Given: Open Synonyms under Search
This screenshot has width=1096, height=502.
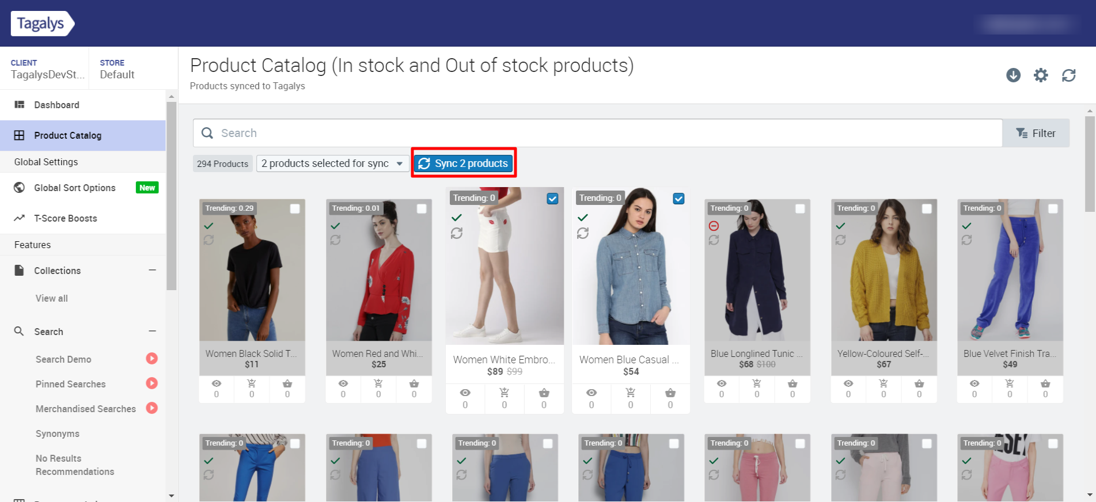Looking at the screenshot, I should pos(58,433).
